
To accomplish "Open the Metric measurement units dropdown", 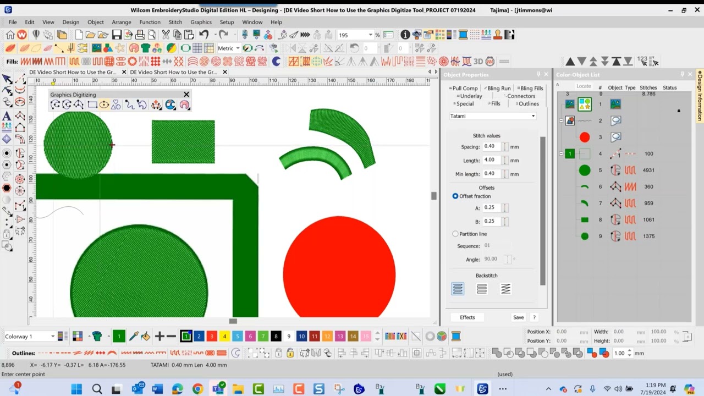I will point(238,48).
